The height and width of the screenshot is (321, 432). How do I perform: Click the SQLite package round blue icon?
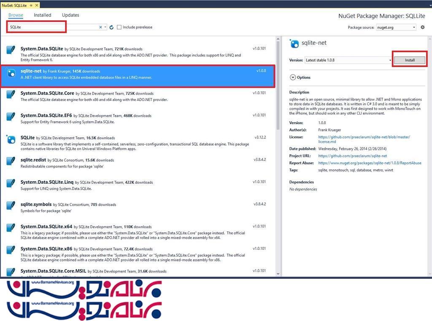coord(11,139)
